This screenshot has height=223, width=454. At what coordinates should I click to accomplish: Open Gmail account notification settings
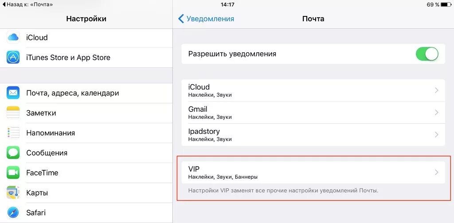click(x=313, y=113)
